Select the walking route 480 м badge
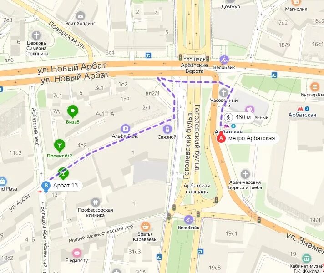324x273 pixels. tap(238, 117)
